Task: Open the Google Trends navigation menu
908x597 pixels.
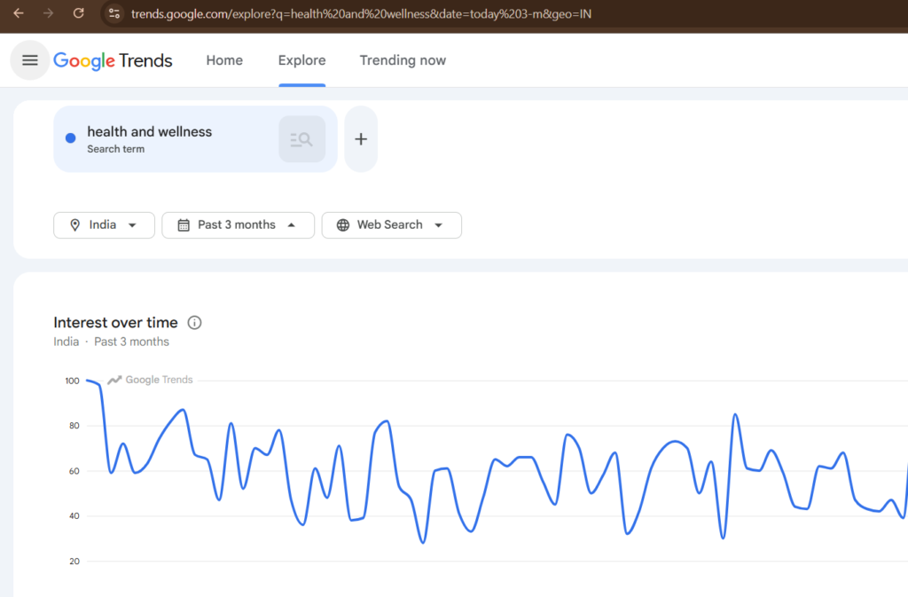Action: (29, 60)
